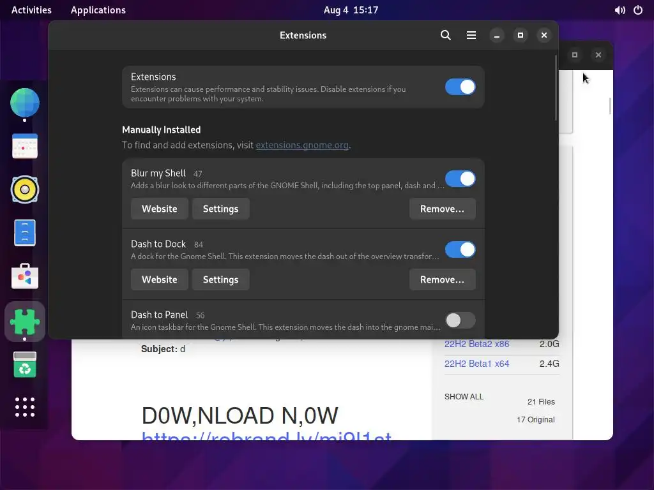The height and width of the screenshot is (490, 654).
Task: Close the Extensions window
Action: coord(544,36)
